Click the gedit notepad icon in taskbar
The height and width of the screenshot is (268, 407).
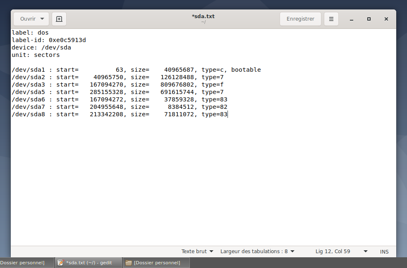[61, 263]
